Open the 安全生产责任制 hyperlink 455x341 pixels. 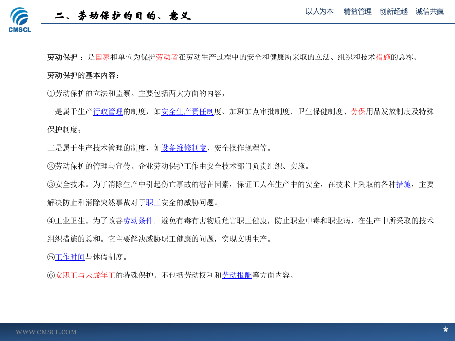188,112
